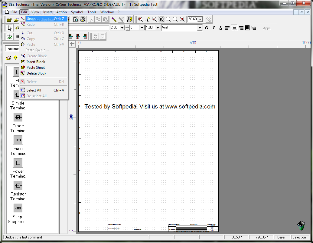Viewport: 313px width, 243px height.
Task: Select the Surge Suppressor symbol
Action: click(18, 214)
